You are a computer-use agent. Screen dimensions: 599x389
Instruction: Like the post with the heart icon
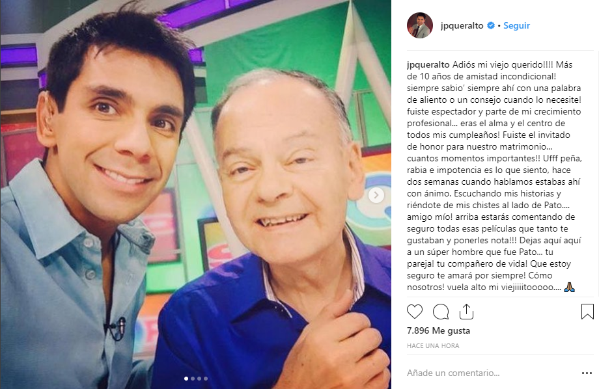coord(415,312)
